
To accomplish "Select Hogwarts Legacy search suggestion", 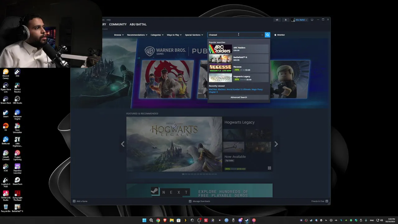I will 238,78.
